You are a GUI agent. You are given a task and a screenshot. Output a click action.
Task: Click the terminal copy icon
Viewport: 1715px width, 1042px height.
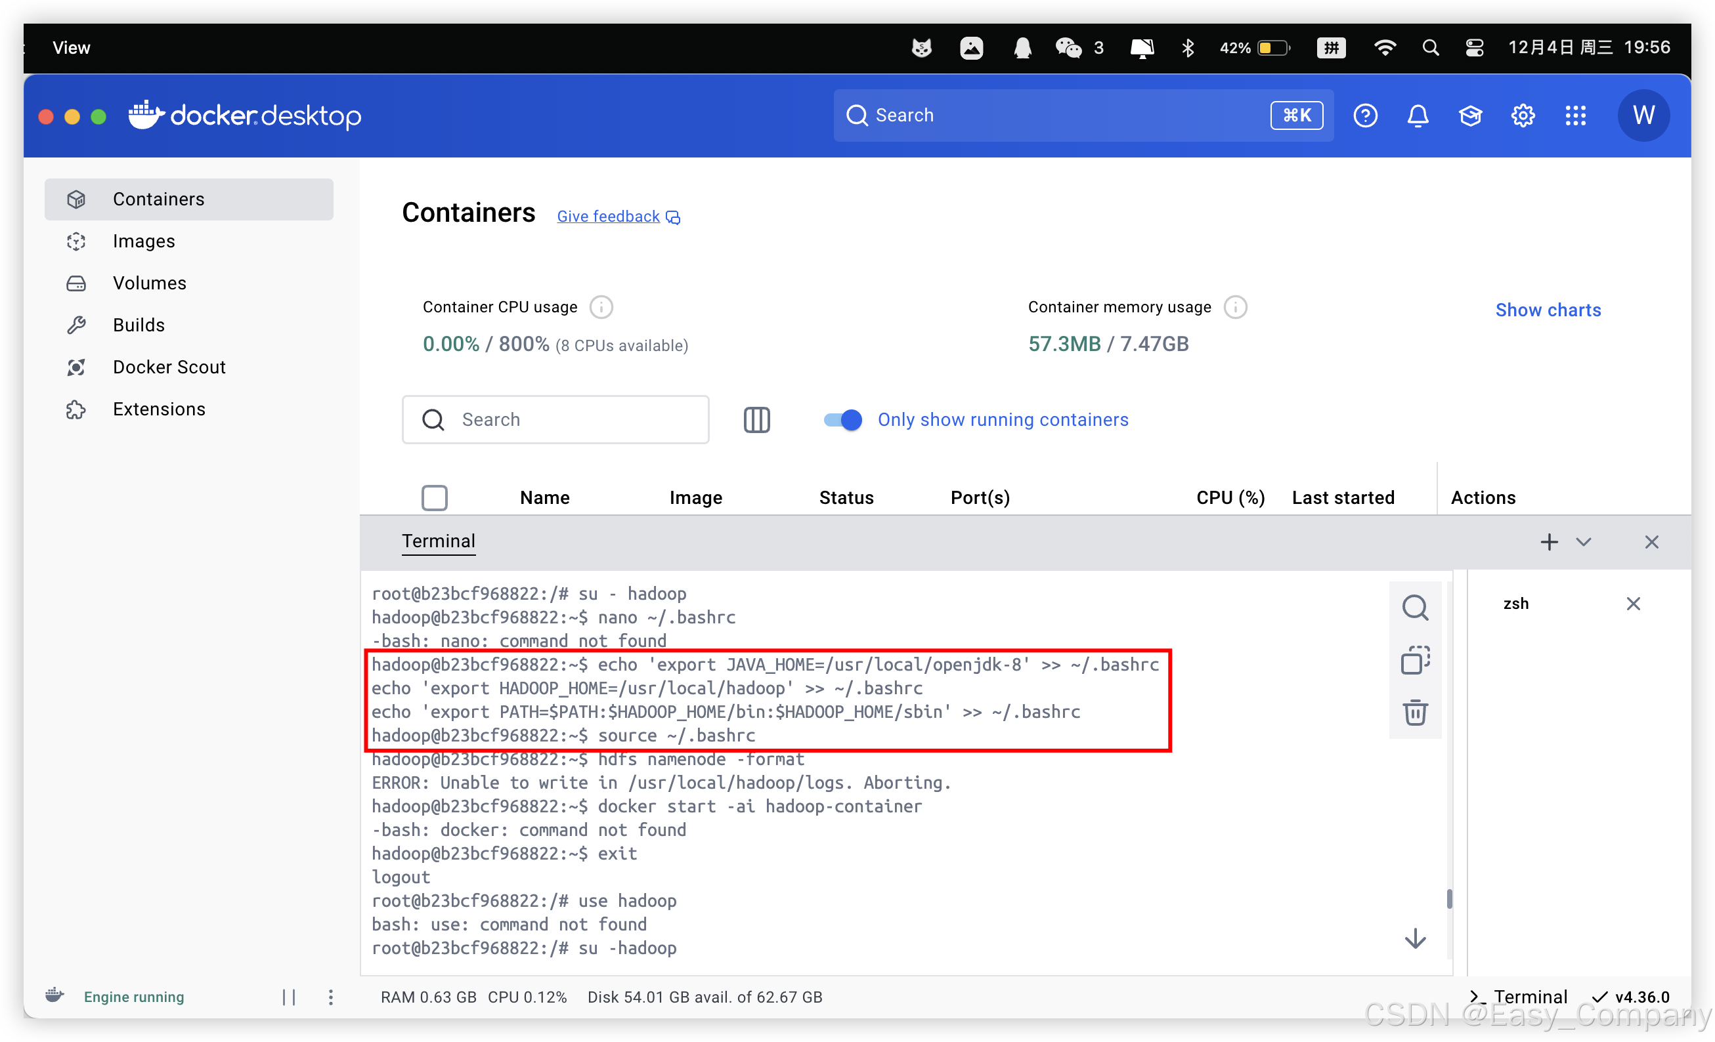pyautogui.click(x=1415, y=660)
